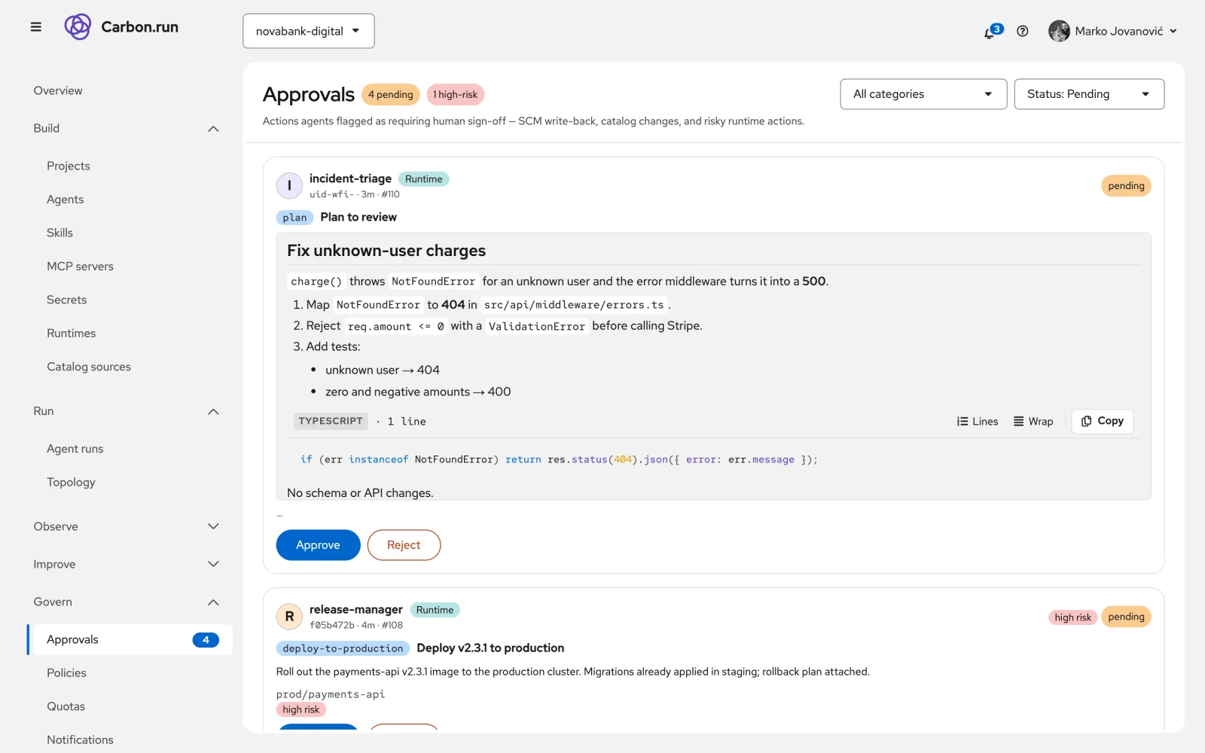Open Agent runs page
This screenshot has height=753, width=1205.
[75, 449]
